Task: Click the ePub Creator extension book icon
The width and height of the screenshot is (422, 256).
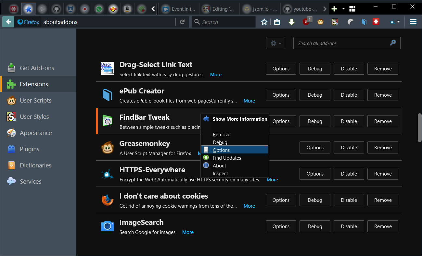Action: click(107, 95)
